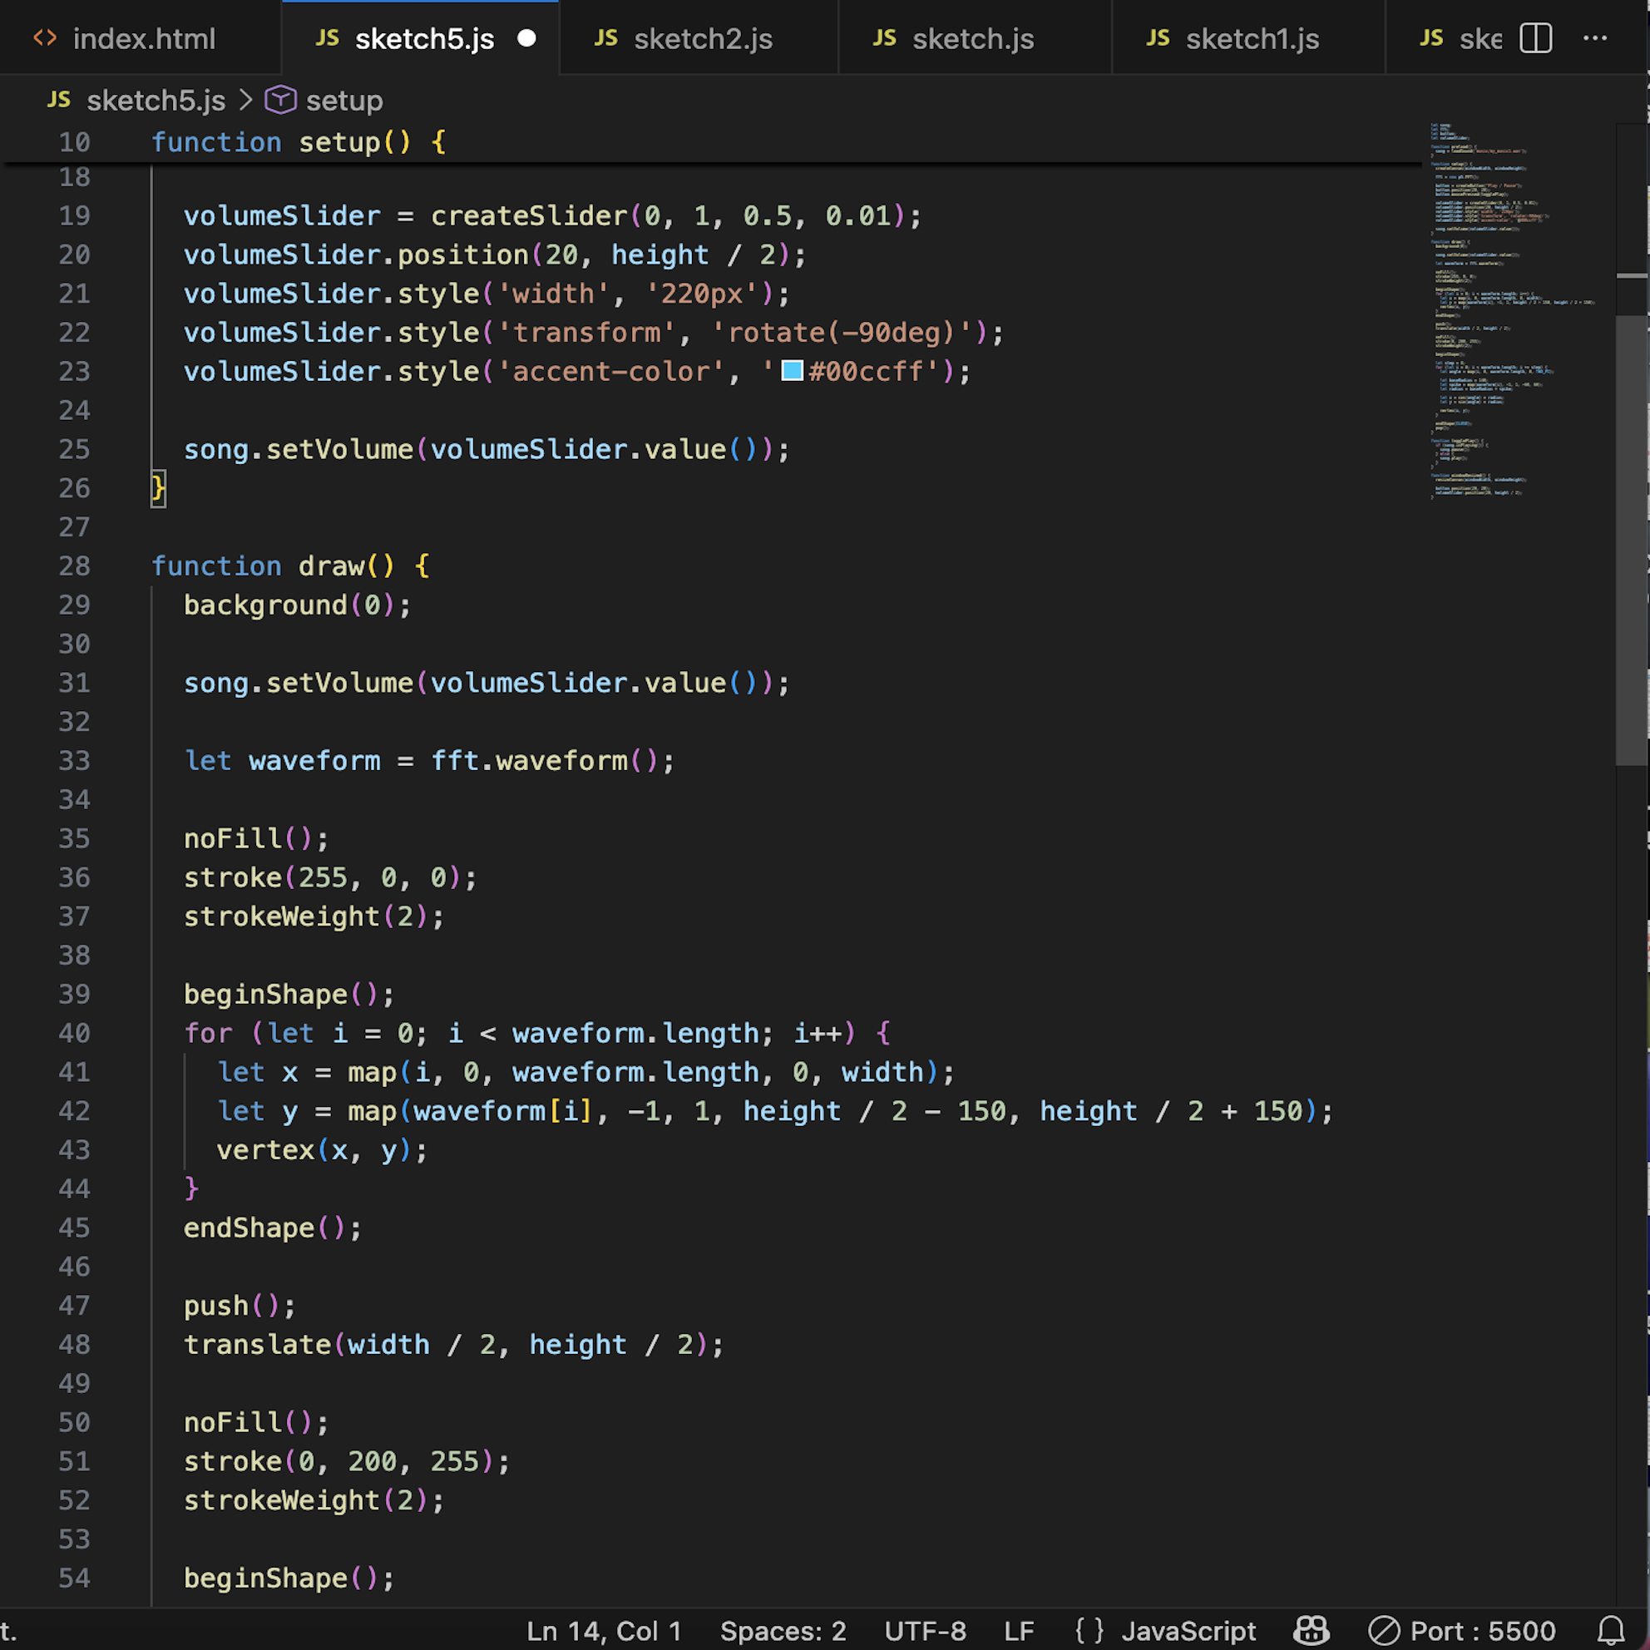
Task: Click volumeSlider.position on line 20
Action: tap(356, 254)
